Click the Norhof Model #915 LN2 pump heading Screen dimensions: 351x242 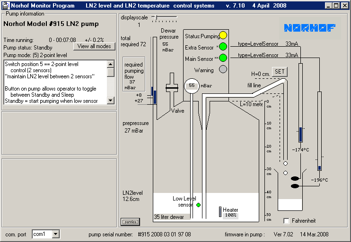point(51,24)
